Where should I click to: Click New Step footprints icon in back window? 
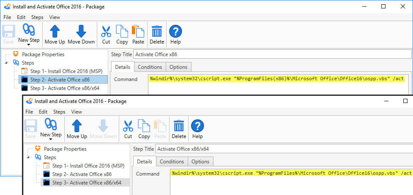pyautogui.click(x=29, y=30)
